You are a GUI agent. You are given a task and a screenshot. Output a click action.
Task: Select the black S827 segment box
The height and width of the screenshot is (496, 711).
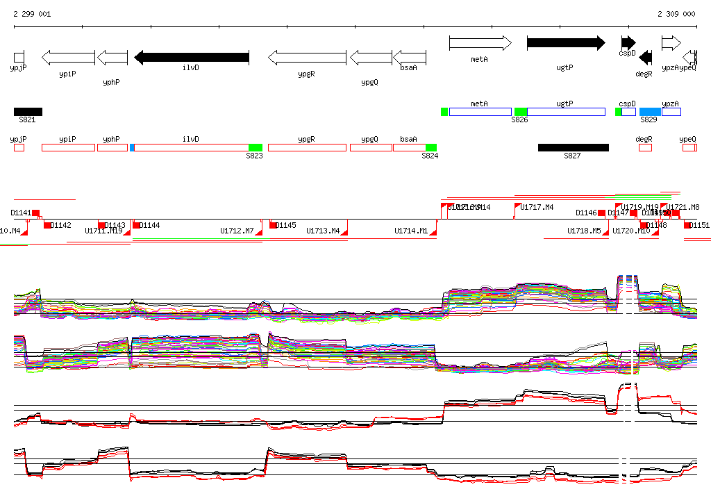(x=573, y=147)
